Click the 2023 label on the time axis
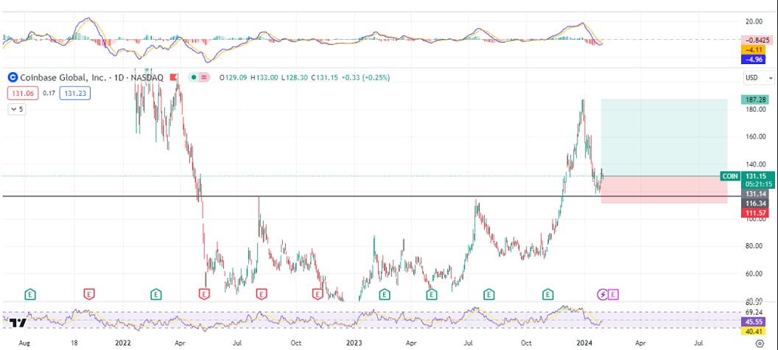This screenshot has width=778, height=350. [354, 343]
